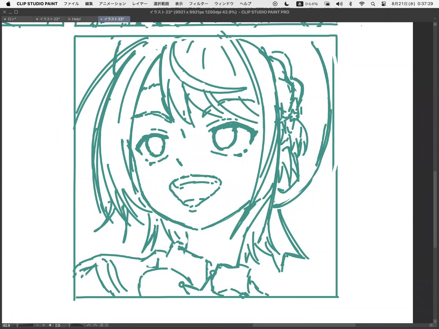Open the 表示 menu
Screen dimensions: 439x329
[179, 4]
